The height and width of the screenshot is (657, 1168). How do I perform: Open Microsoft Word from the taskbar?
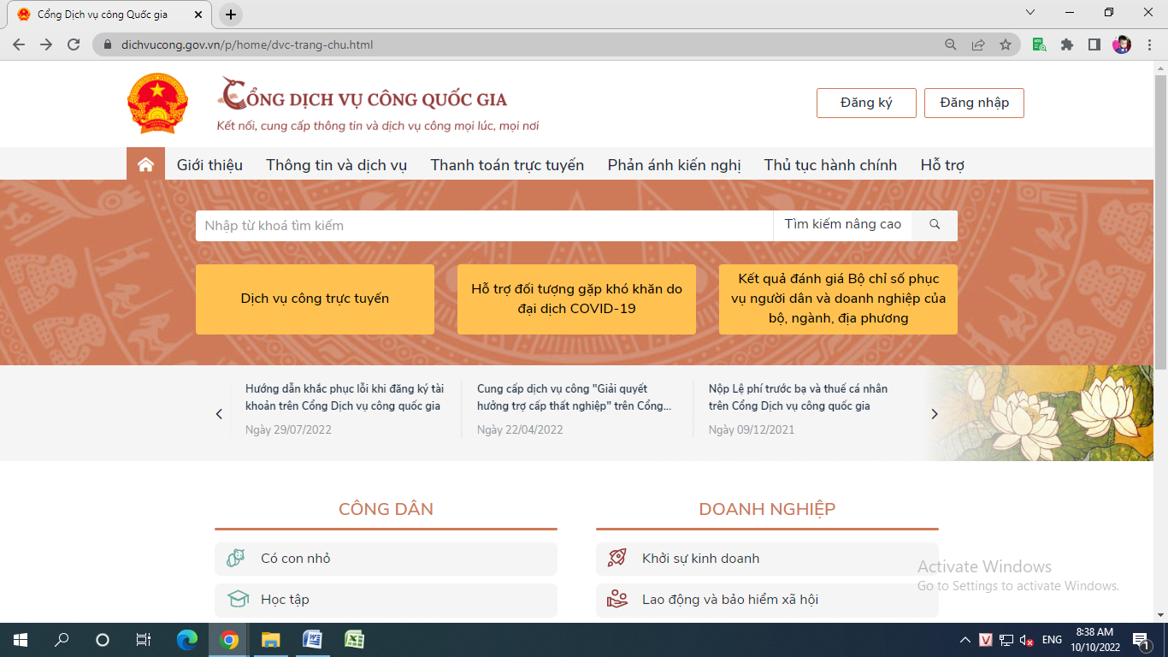(x=312, y=640)
